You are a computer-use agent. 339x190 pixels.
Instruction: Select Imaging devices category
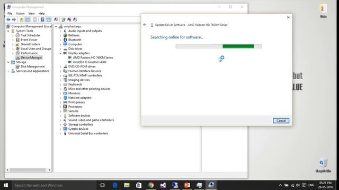(x=79, y=80)
